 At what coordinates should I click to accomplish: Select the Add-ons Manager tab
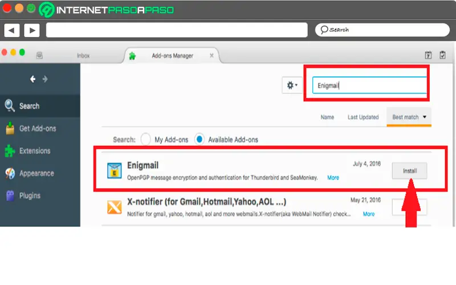click(x=172, y=55)
